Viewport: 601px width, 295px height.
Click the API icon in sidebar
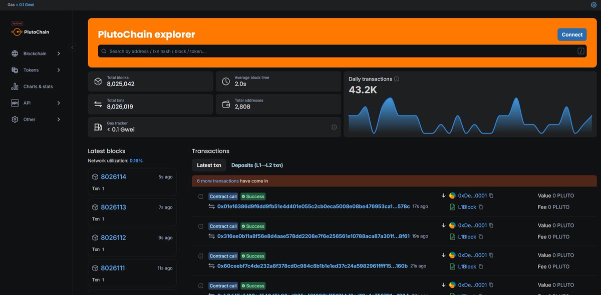(x=15, y=103)
